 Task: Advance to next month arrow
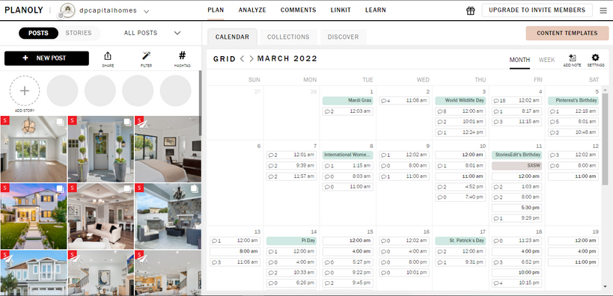[x=251, y=59]
